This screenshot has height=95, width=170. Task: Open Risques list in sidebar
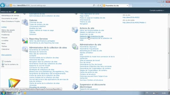pyautogui.click(x=5, y=38)
